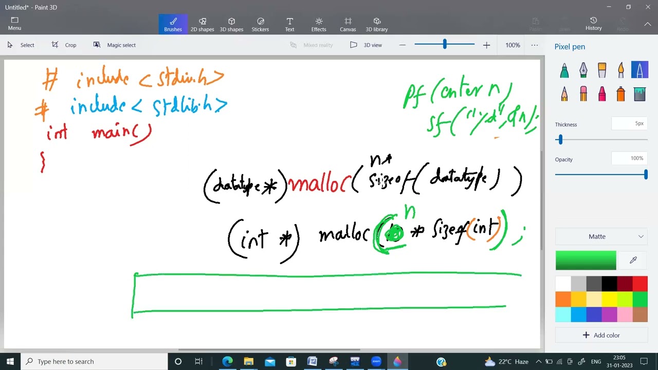Open the weather widget showing Haze
Image resolution: width=658 pixels, height=370 pixels.
click(x=506, y=361)
